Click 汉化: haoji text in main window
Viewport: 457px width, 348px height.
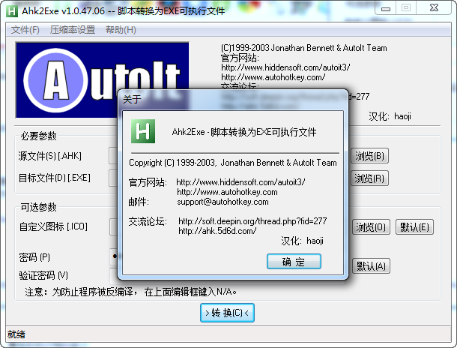pyautogui.click(x=390, y=116)
